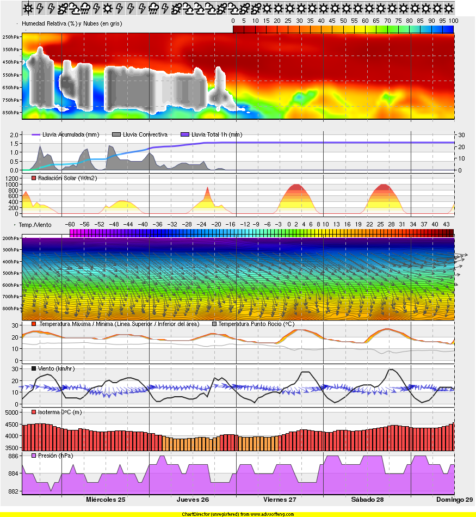Viewport: 476px width, 517px height.
Task: Select the Sábado 28 day label
Action: [x=368, y=500]
